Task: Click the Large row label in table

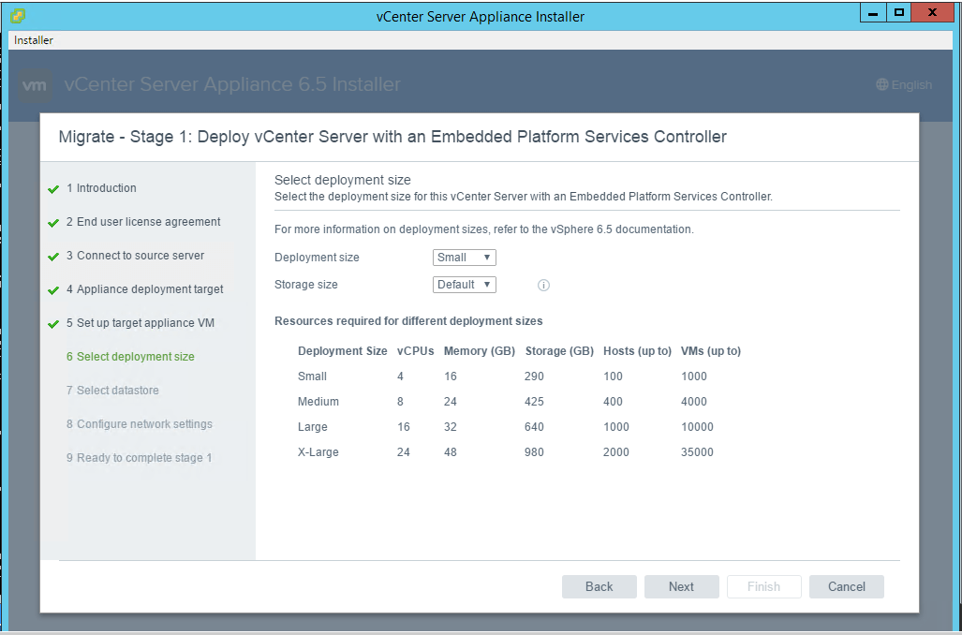Action: pyautogui.click(x=313, y=426)
